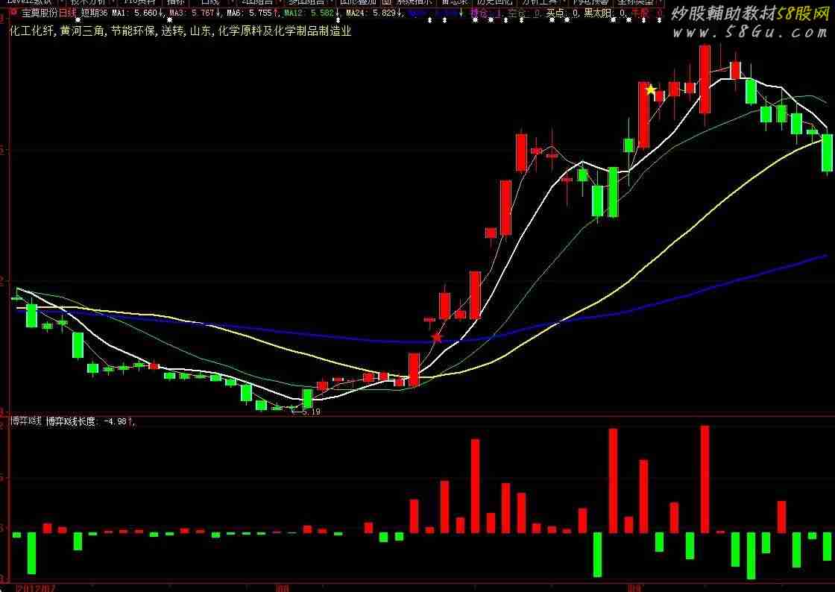Viewport: 835px width, 592px height.
Task: Click the MA6 value 5.755
Action: coord(261,13)
